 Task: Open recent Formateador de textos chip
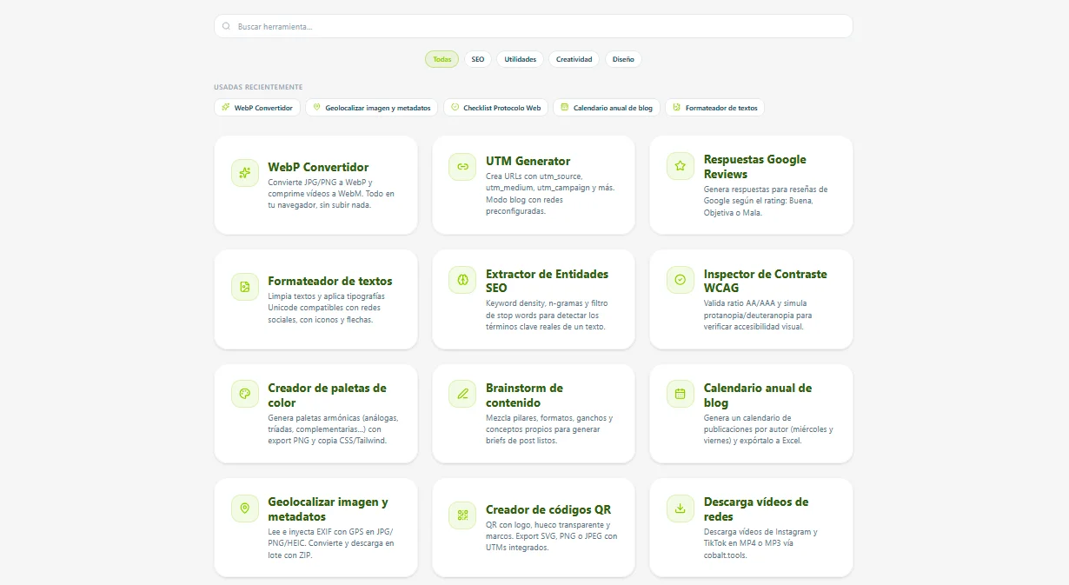(714, 108)
